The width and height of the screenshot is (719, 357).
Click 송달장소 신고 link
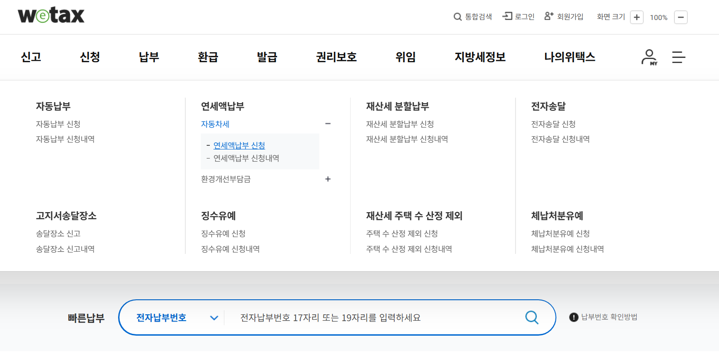pos(58,233)
